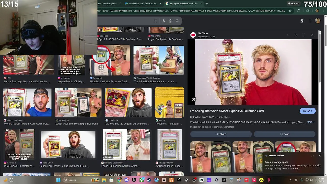Click the Watch button for the video
Viewport: 327px width, 184px height.
coord(308,111)
